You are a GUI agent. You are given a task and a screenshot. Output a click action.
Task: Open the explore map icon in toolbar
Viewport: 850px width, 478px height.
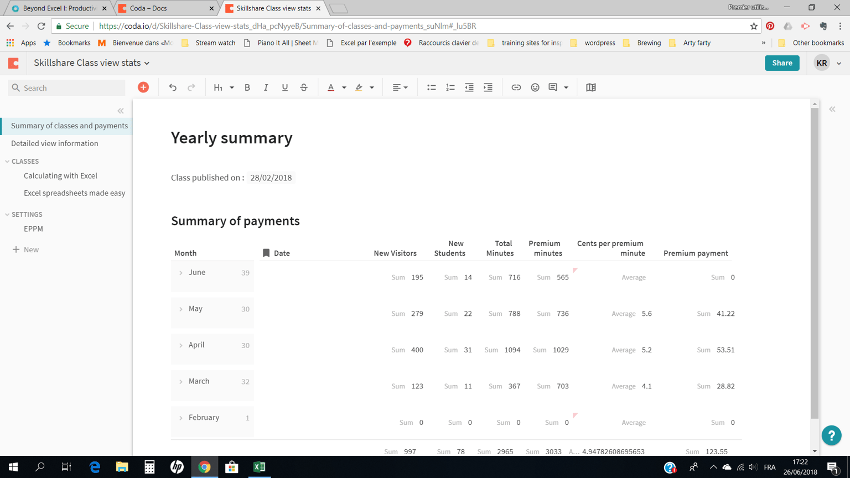coord(591,87)
